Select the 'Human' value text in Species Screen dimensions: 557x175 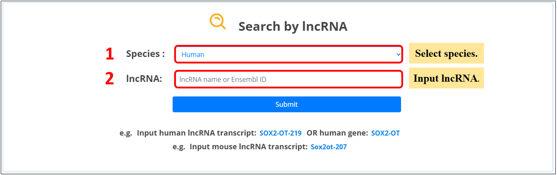point(193,55)
